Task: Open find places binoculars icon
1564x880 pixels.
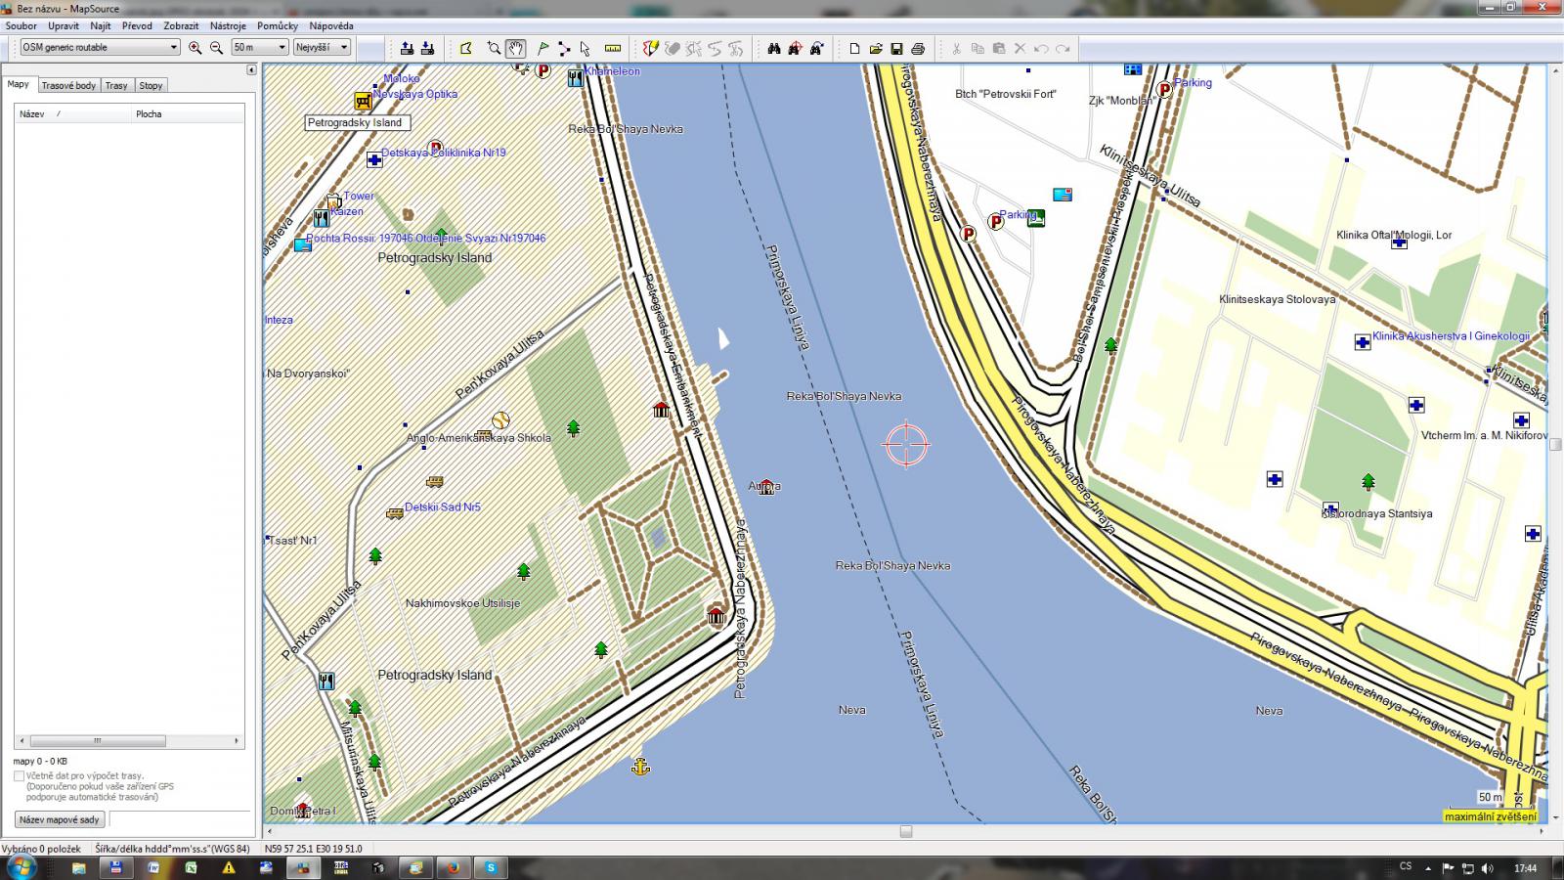Action: click(x=773, y=48)
